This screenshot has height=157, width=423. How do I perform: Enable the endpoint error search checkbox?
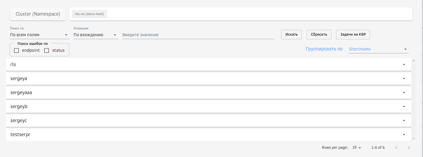point(16,50)
